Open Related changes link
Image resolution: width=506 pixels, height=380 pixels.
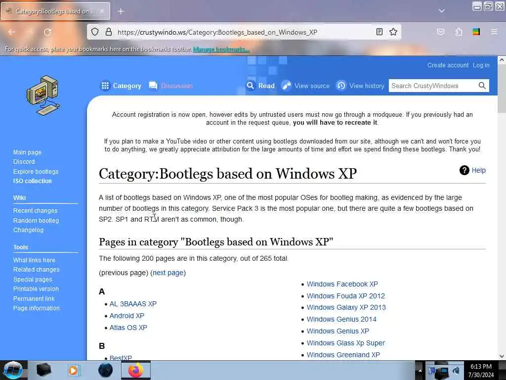(x=36, y=269)
